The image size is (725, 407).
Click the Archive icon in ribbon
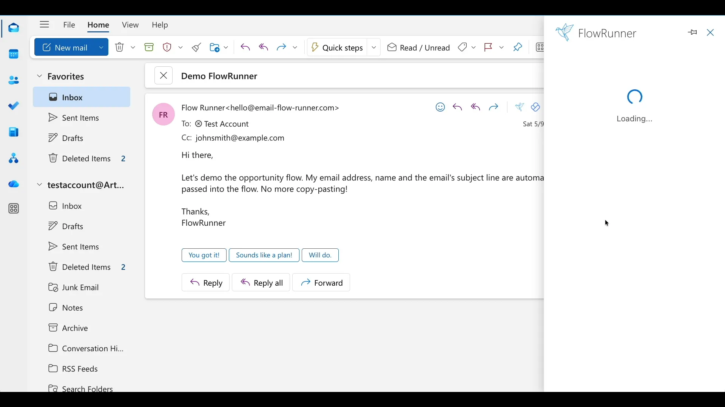[x=150, y=47]
